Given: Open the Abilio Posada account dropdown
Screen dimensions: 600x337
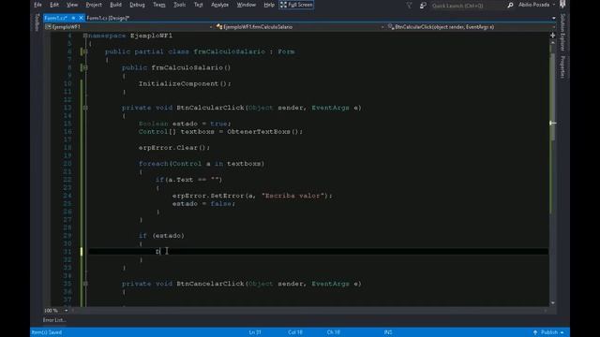Looking at the screenshot, I should coord(537,5).
